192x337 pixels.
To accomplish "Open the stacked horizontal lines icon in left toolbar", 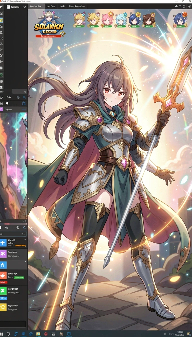I will (1, 68).
